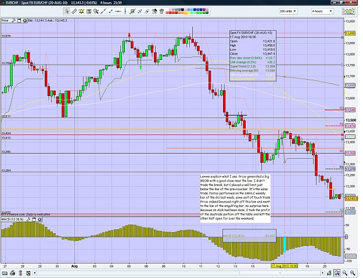Click the 13,474 price axis label
Viewport: 363px width, 278px height.
tap(350, 126)
